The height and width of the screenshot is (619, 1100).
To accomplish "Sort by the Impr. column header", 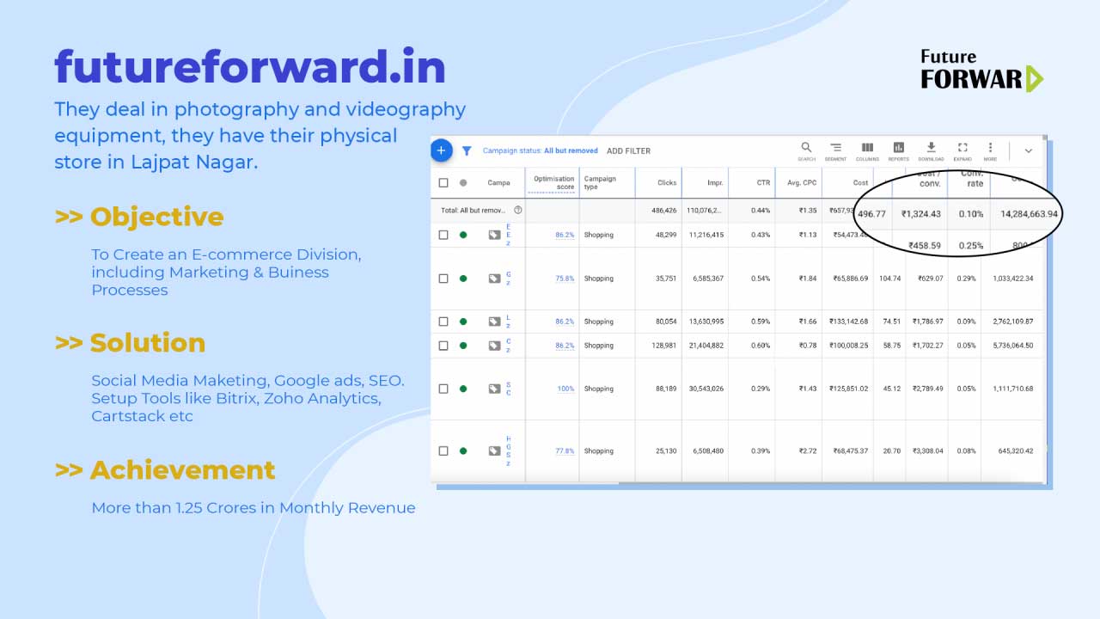I will 714,182.
